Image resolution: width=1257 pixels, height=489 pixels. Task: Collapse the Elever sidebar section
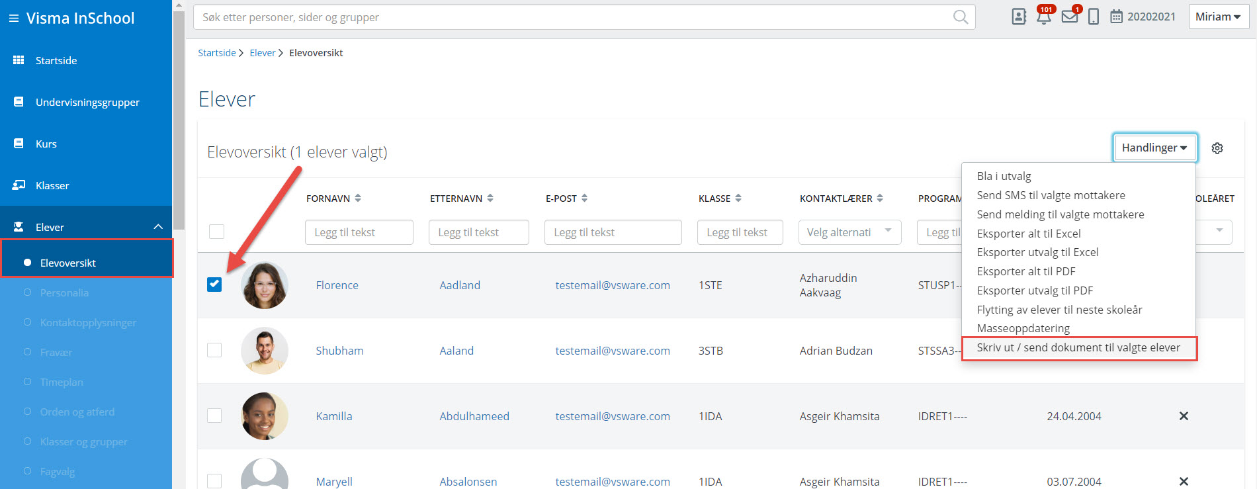tap(158, 227)
